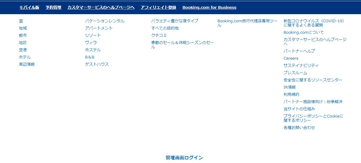Open プライバシーポリシーとCookieに関するポリシー link
The image size is (361, 163).
pos(314,118)
